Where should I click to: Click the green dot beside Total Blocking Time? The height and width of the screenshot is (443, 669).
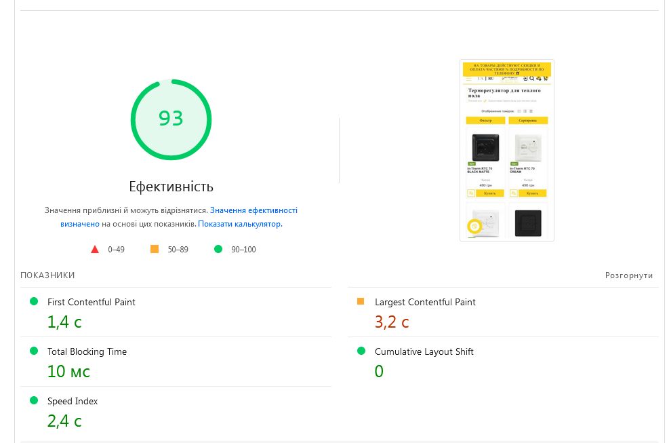coord(34,351)
